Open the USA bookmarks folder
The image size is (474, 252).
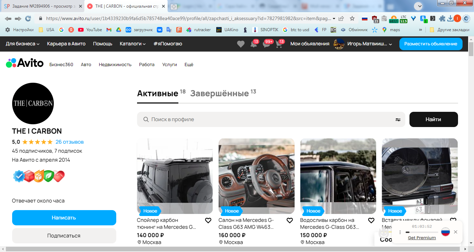click(46, 30)
